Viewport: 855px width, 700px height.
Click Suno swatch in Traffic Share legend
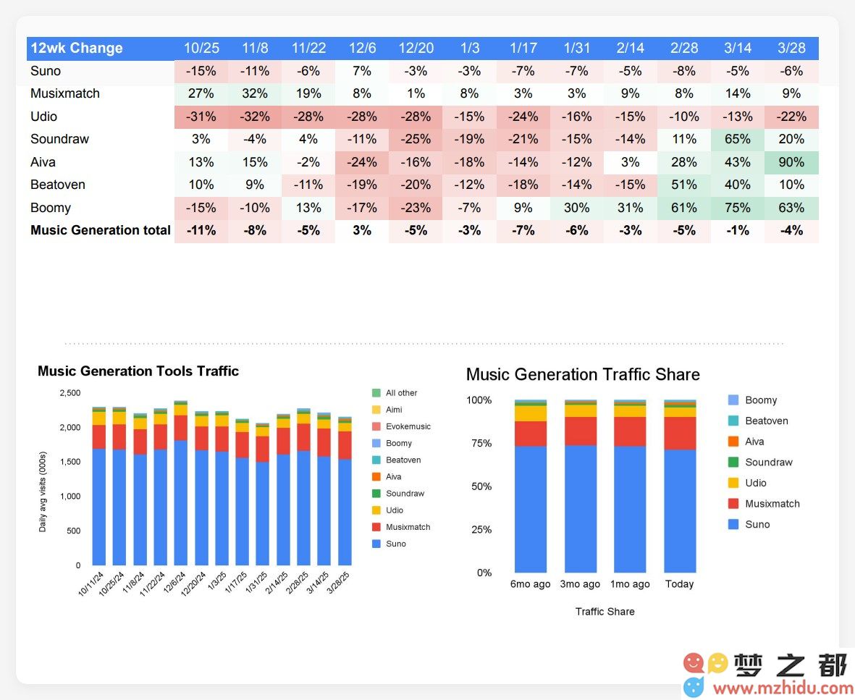tap(733, 524)
